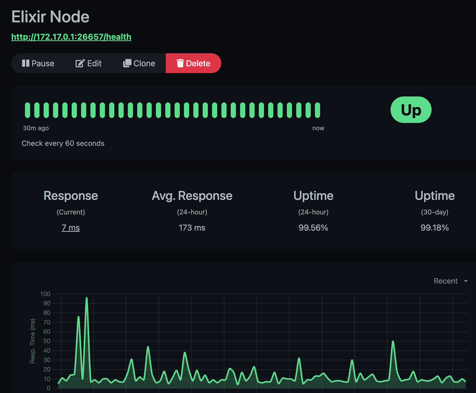Click the pencil edit icon
The image size is (476, 393).
point(80,63)
